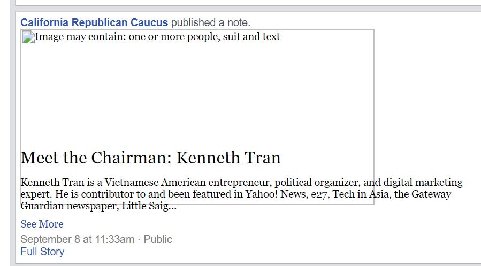481x266 pixels.
Task: Click the Public privacy label
Action: (x=158, y=239)
